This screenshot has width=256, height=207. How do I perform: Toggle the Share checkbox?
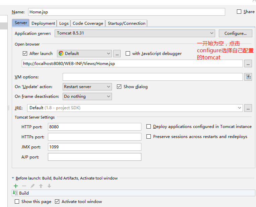tap(239, 12)
